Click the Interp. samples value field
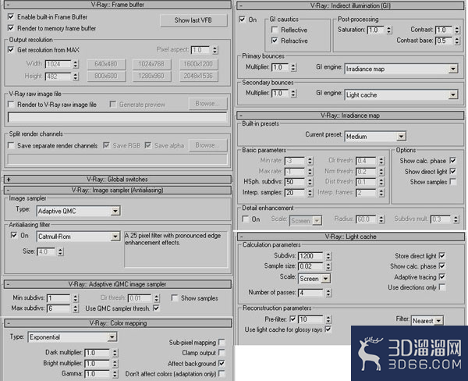The width and height of the screenshot is (468, 381). click(x=295, y=193)
